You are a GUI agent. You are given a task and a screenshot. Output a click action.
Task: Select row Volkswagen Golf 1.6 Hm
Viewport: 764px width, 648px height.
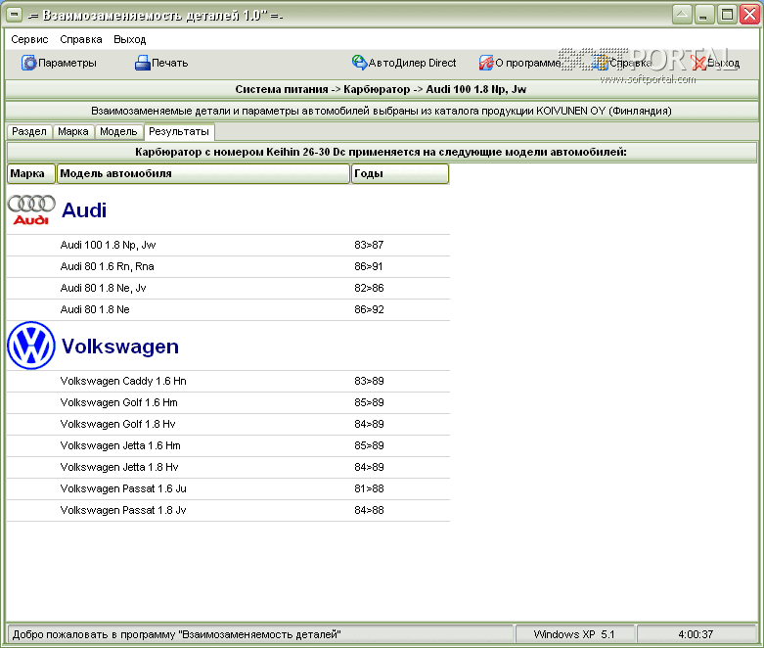228,402
